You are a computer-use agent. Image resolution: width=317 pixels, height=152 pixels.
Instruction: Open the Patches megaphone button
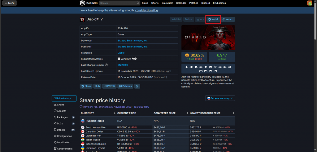[126, 86]
